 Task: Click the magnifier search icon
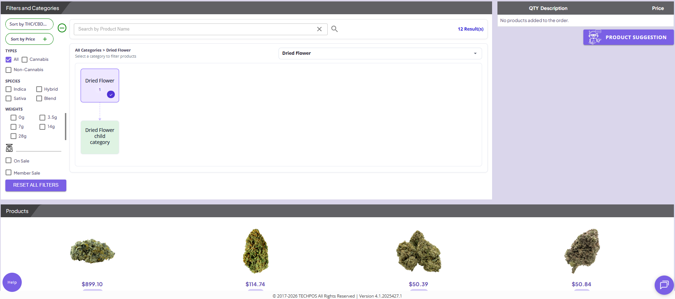coord(334,29)
